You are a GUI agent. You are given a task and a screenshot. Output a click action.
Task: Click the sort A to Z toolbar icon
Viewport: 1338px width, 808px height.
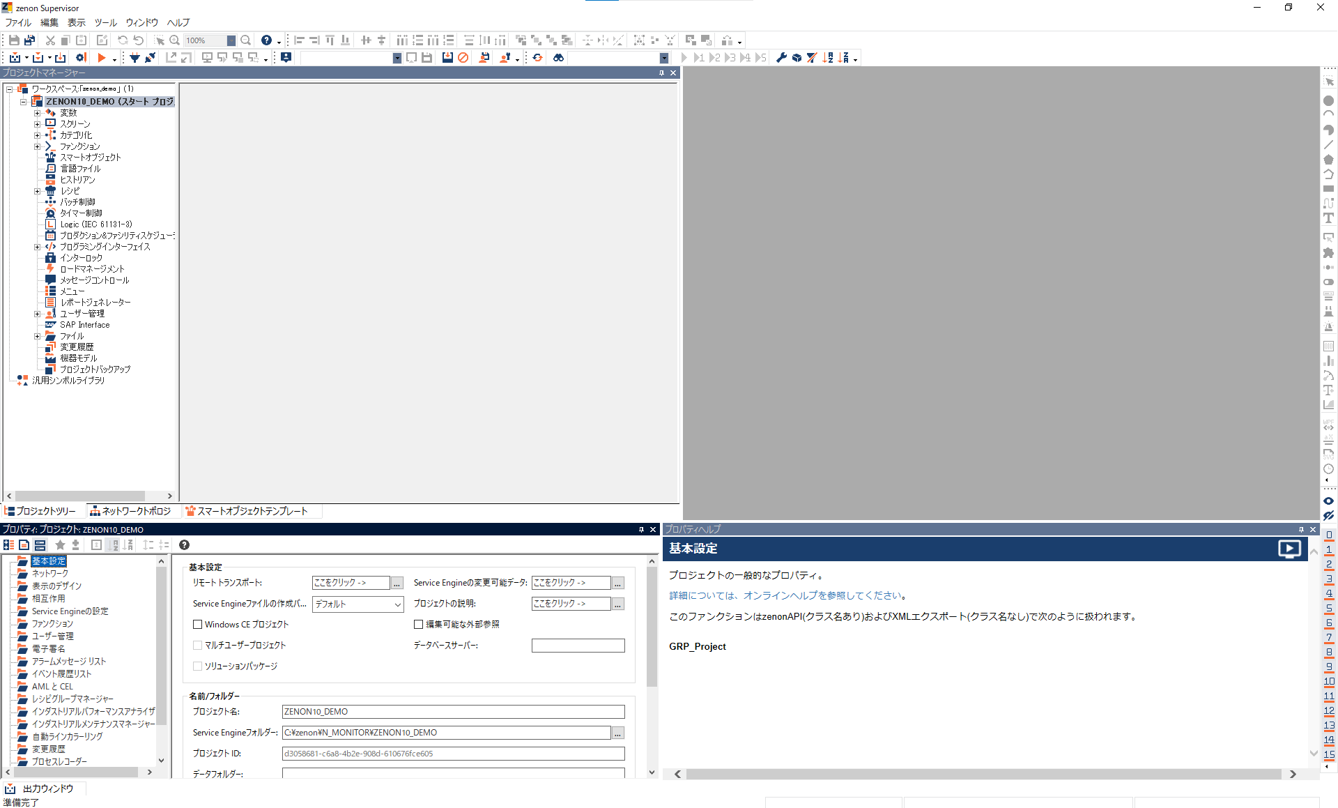point(827,58)
